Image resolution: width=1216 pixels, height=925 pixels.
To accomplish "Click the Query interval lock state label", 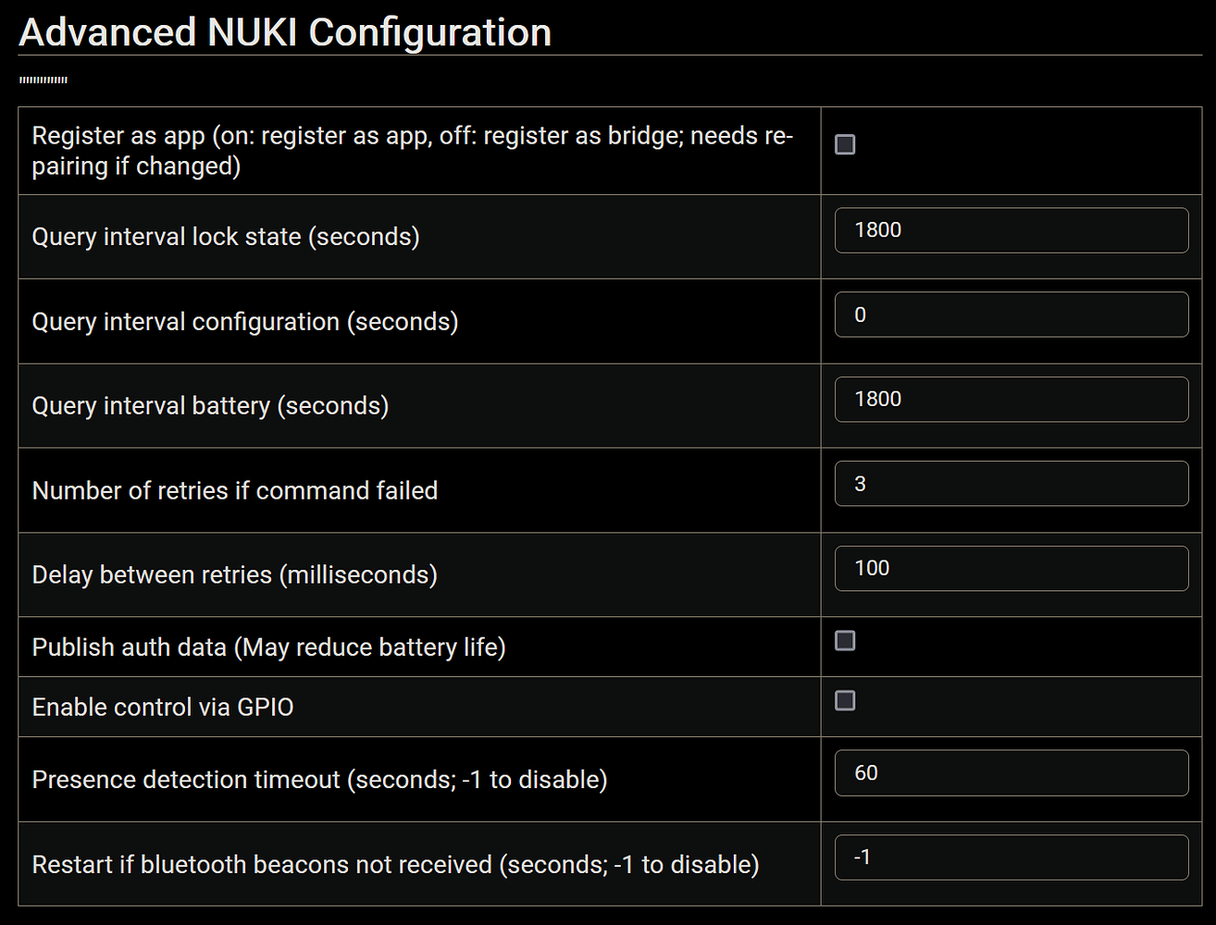I will click(226, 237).
